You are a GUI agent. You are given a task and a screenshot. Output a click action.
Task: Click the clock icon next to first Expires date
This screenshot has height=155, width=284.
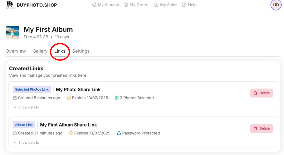click(69, 98)
